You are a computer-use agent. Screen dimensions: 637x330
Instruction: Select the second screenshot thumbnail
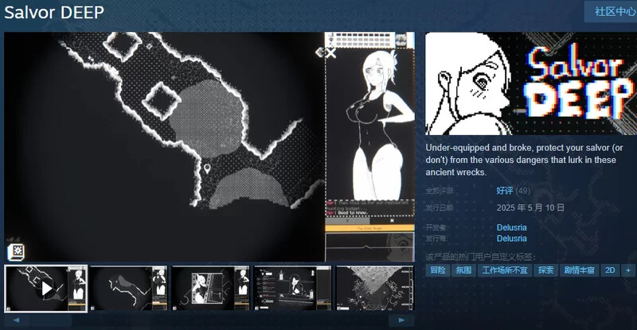point(128,289)
